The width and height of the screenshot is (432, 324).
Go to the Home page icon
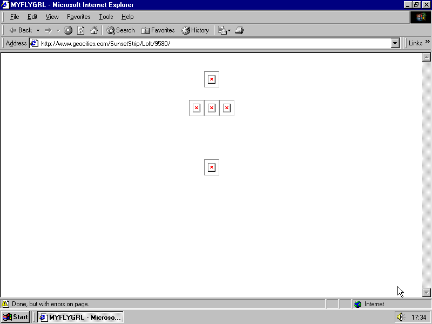coord(94,30)
